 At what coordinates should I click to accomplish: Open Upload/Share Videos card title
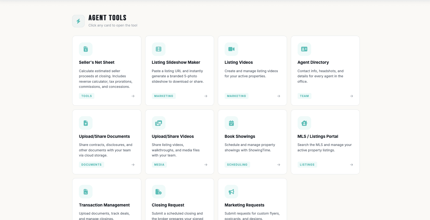click(173, 136)
